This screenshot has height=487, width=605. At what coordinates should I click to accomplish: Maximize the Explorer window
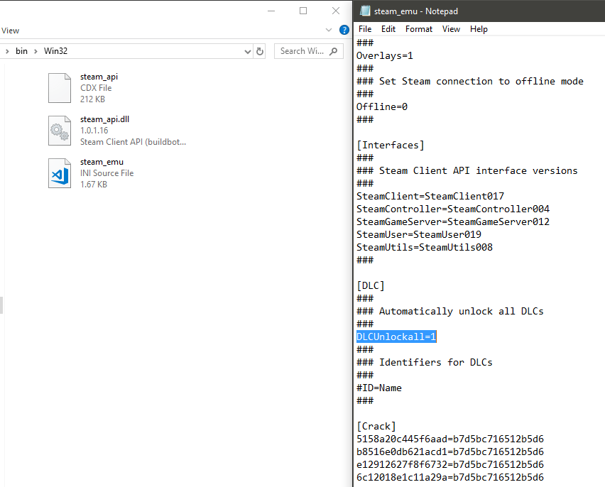click(x=303, y=11)
